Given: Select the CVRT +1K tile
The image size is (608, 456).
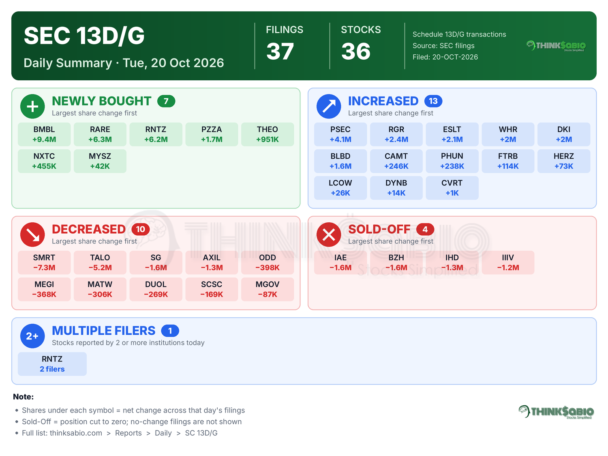Looking at the screenshot, I should point(452,188).
